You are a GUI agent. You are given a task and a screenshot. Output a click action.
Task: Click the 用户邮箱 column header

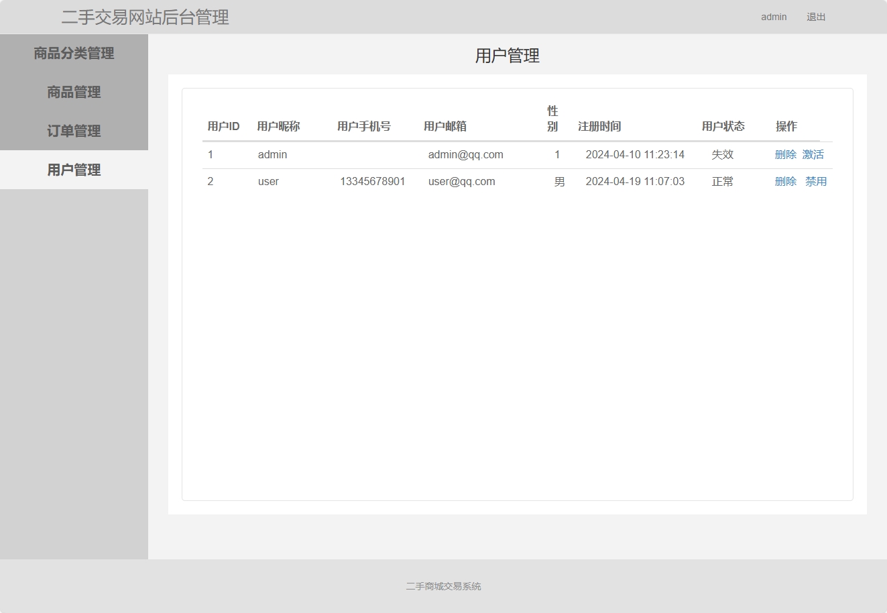444,126
